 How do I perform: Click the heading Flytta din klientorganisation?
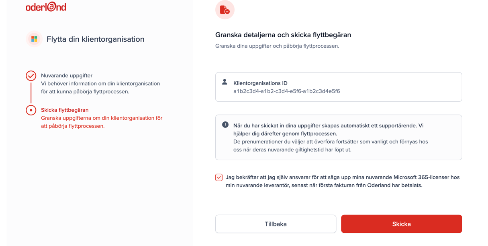[x=95, y=39]
